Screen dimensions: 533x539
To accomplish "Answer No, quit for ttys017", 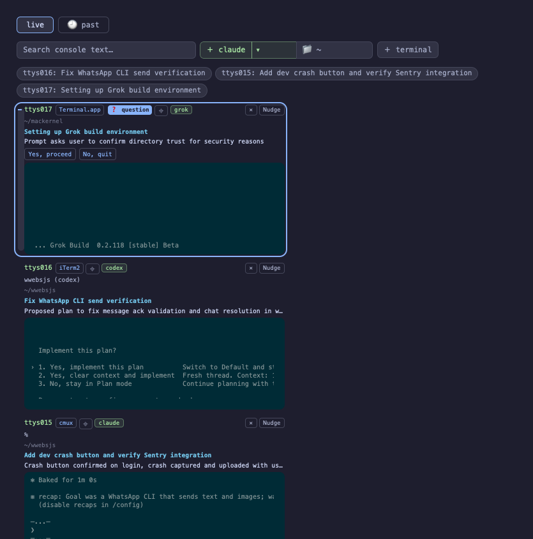I will point(98,154).
